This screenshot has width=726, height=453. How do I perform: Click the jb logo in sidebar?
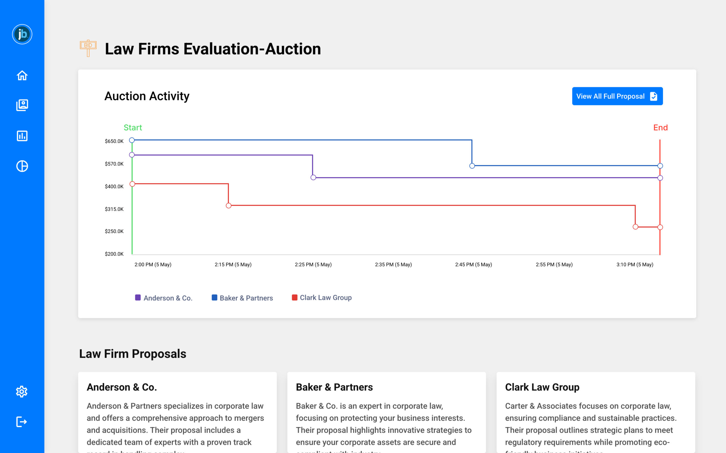click(x=22, y=34)
